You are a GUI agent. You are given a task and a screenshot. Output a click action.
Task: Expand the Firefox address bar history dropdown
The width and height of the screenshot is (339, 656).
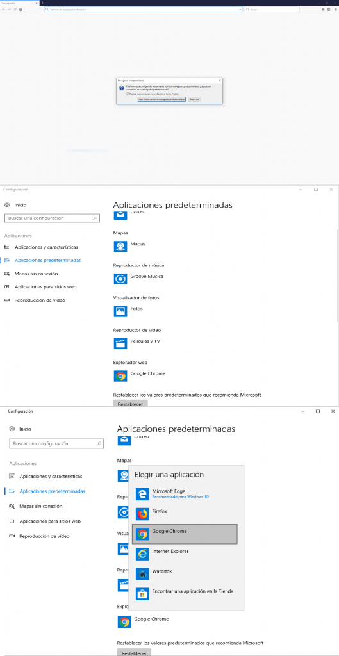(241, 9)
